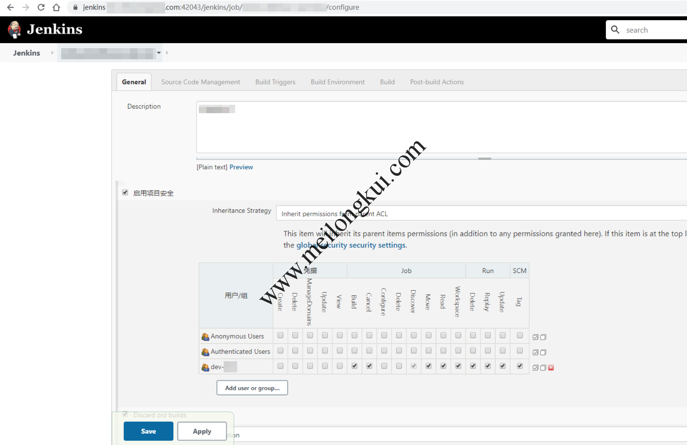Remove the dev- row with the red delete icon

551,368
